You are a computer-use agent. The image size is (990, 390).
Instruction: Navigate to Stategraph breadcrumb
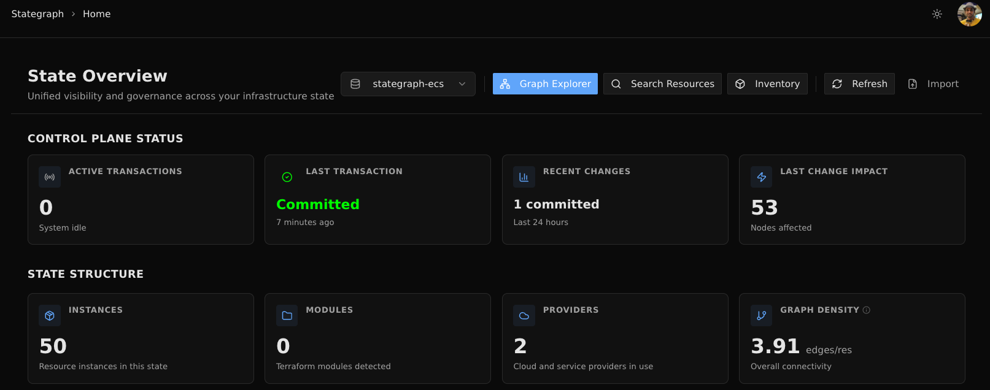pyautogui.click(x=37, y=14)
